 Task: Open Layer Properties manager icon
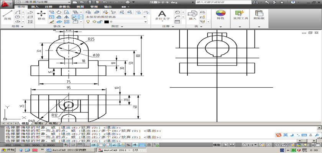tap(88, 12)
